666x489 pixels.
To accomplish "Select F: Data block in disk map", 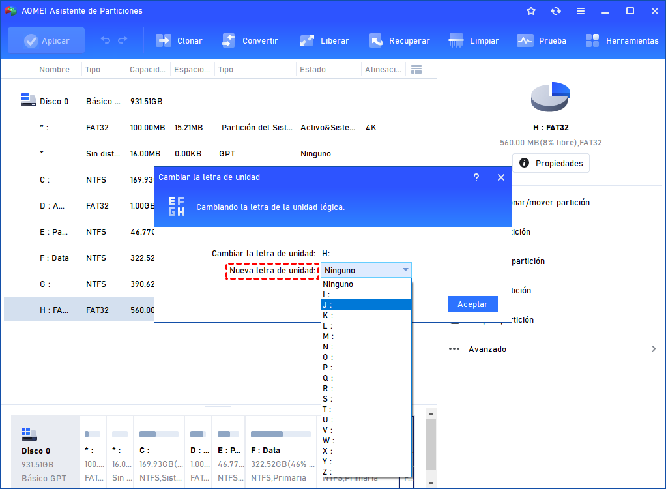I will (x=281, y=452).
